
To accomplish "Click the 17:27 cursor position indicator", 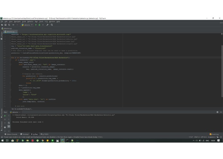I will click(191, 137).
